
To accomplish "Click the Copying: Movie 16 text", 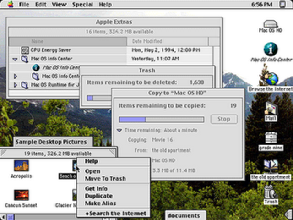I will 151,140.
